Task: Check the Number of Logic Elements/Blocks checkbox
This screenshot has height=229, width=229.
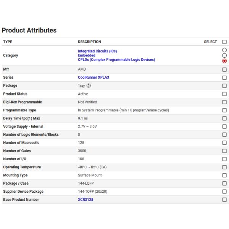Action: (x=224, y=135)
